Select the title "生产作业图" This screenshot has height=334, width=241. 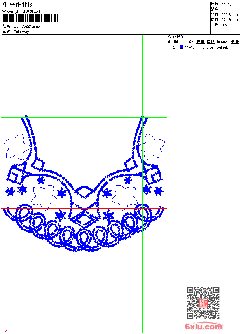coord(18,5)
